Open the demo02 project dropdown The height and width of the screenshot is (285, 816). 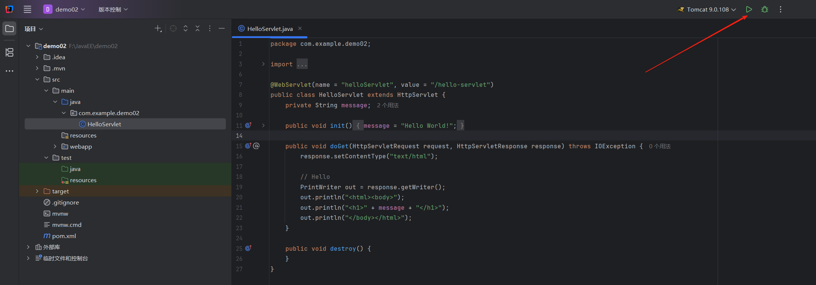point(64,9)
